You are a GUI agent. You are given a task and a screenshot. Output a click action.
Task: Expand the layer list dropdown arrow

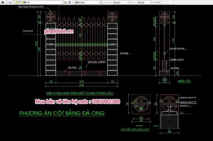point(62,2)
